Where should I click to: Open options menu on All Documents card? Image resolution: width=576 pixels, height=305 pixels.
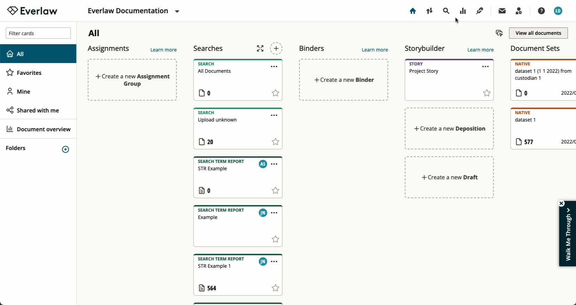click(274, 67)
